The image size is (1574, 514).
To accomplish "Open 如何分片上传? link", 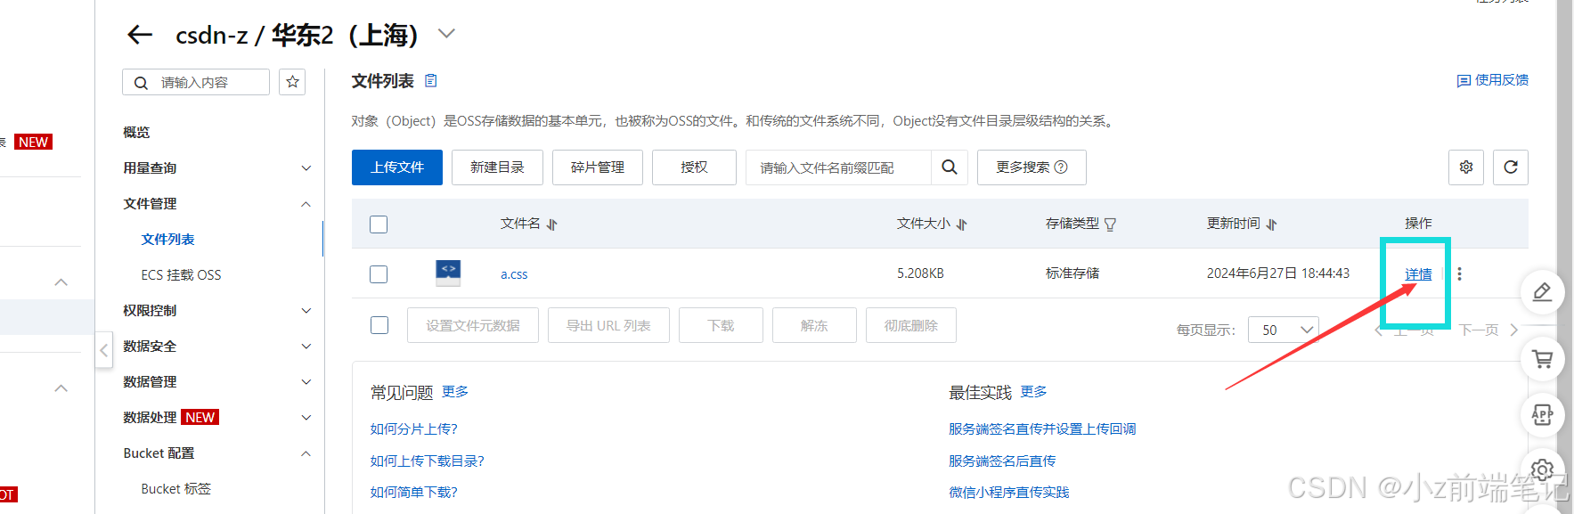I will (x=413, y=429).
